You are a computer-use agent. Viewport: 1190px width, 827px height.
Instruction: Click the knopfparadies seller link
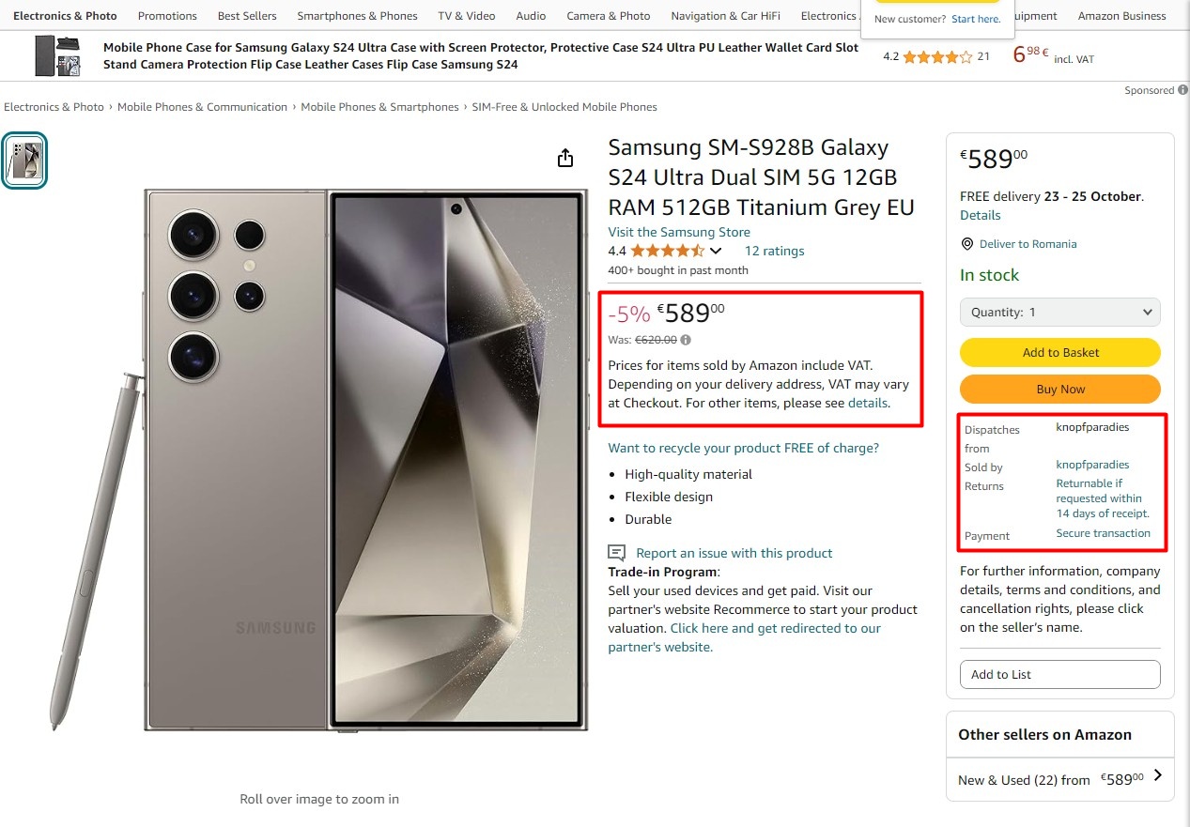[x=1092, y=465]
